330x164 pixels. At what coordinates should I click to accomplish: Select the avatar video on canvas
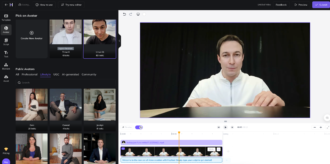pos(225,70)
